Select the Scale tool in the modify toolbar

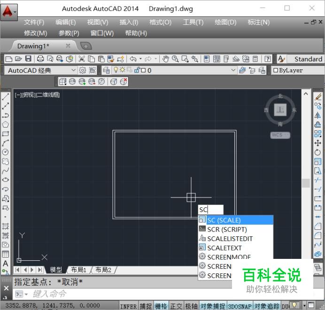coord(318,161)
